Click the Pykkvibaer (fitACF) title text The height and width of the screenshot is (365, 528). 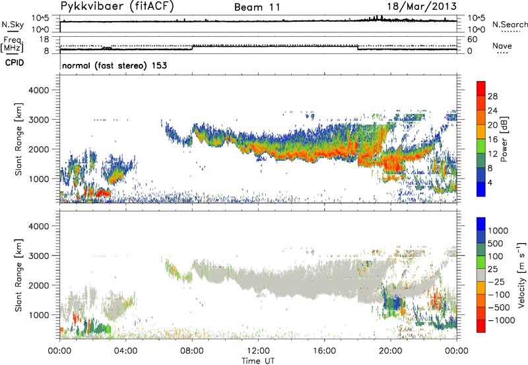[x=117, y=7]
